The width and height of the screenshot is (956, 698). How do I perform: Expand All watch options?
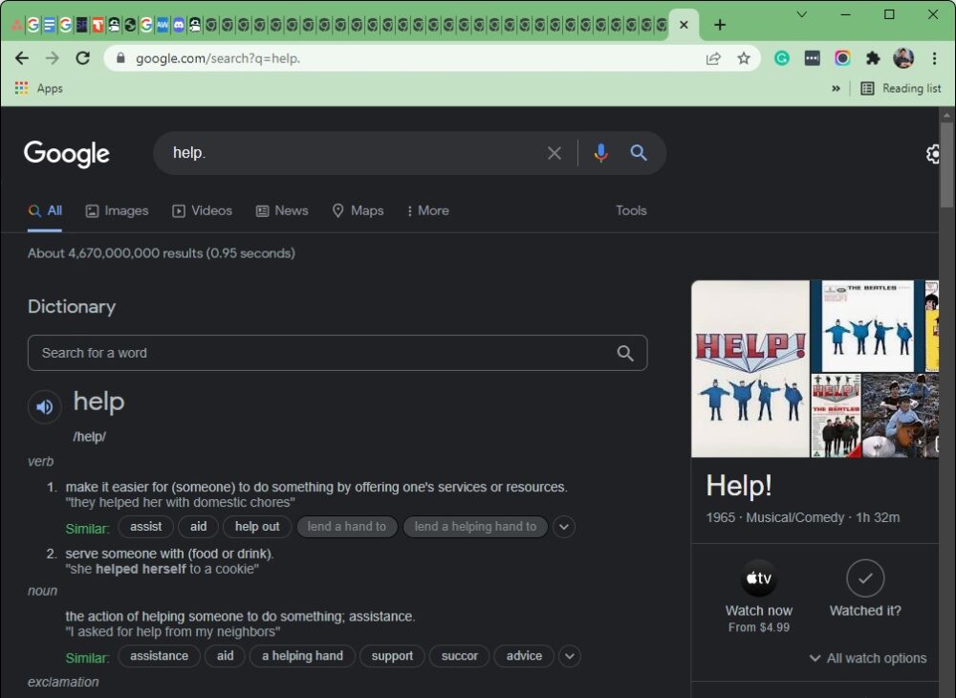(867, 658)
